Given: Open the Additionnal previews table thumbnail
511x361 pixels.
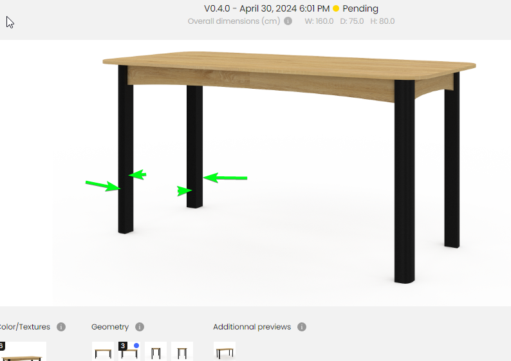Looking at the screenshot, I should tap(225, 351).
